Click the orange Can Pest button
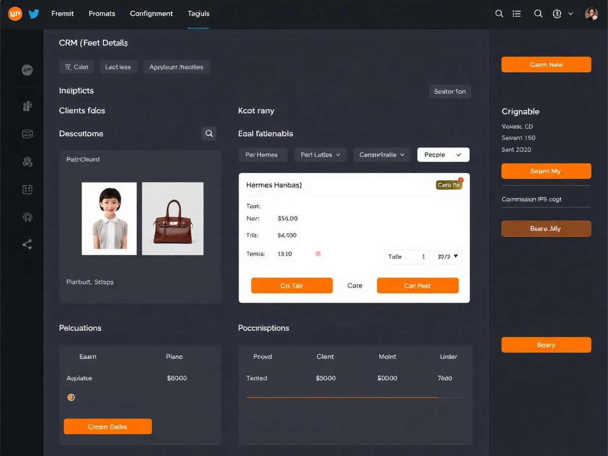The image size is (608, 456). (417, 285)
